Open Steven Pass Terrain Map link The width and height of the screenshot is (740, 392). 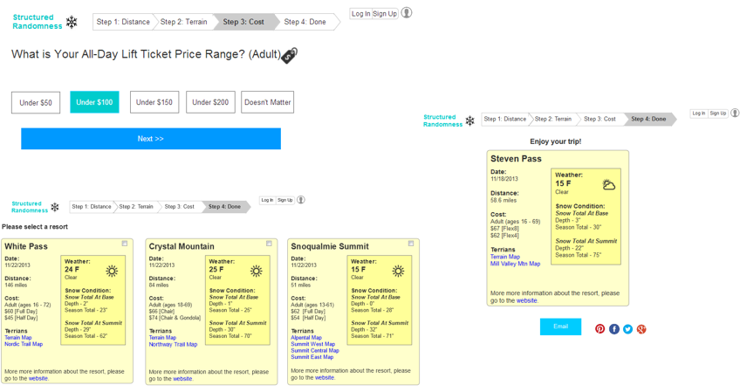tap(505, 257)
